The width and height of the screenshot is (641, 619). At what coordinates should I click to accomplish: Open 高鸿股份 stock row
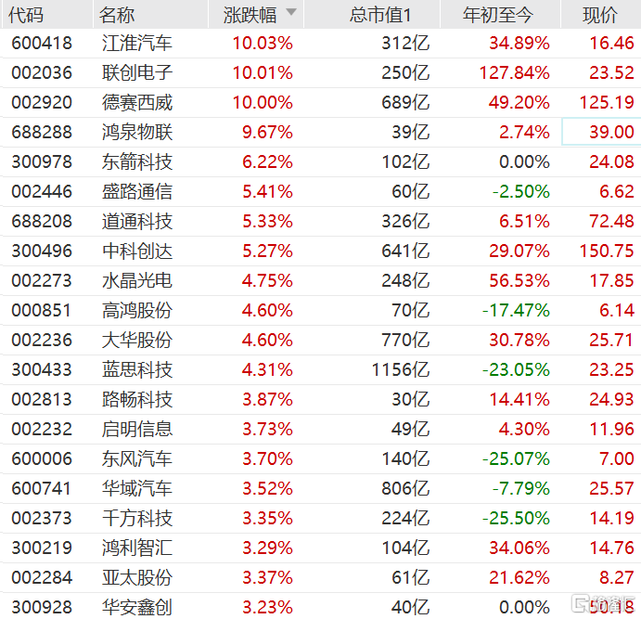pyautogui.click(x=321, y=310)
